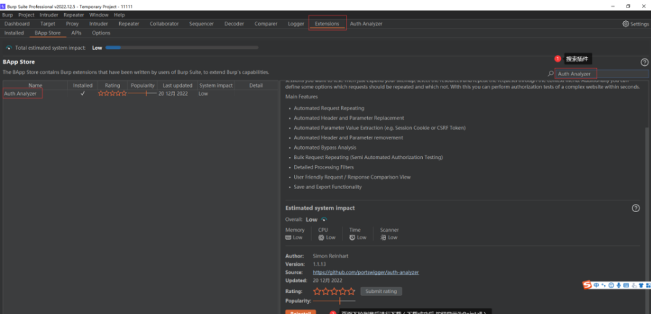Click 'Automated Bypass Analysis' feature text
The width and height of the screenshot is (651, 314).
[x=325, y=147]
